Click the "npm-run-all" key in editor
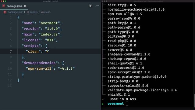The width and height of the screenshot is (195, 110). pyautogui.click(x=40, y=68)
